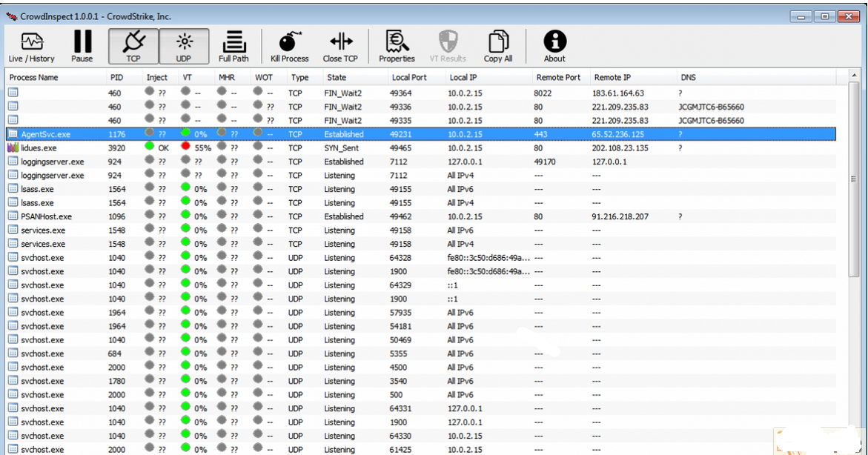Click the AgentSvc.exe process icon
Screen dimensions: 868x455
(13, 134)
